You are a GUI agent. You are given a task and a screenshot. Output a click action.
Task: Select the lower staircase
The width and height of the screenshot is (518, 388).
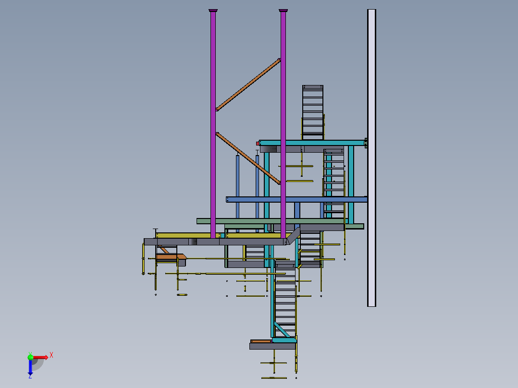[x=285, y=299]
